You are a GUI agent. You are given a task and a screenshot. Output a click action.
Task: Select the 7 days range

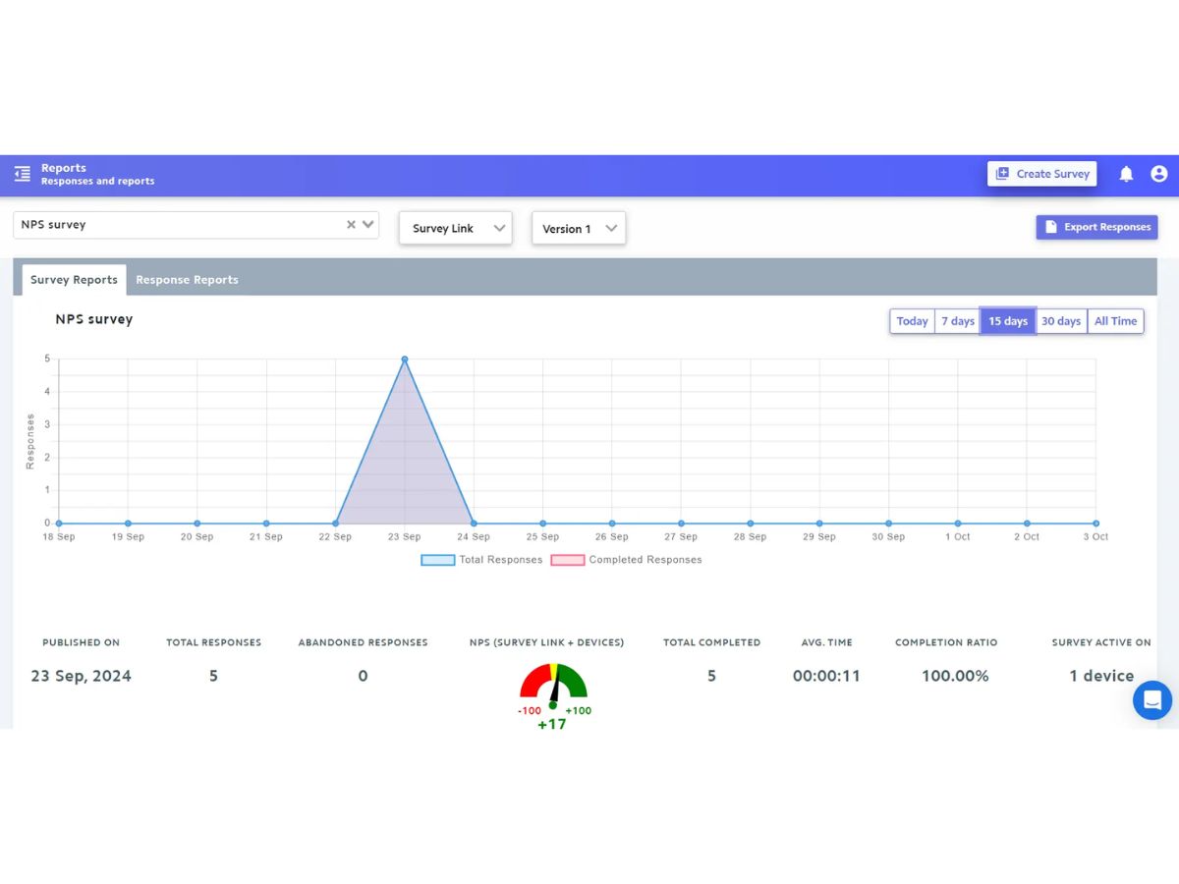[958, 321]
